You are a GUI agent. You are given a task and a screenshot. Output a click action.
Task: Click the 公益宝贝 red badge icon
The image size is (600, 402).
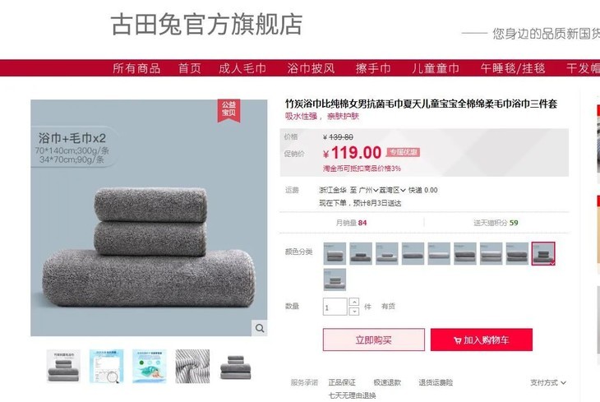(x=228, y=110)
